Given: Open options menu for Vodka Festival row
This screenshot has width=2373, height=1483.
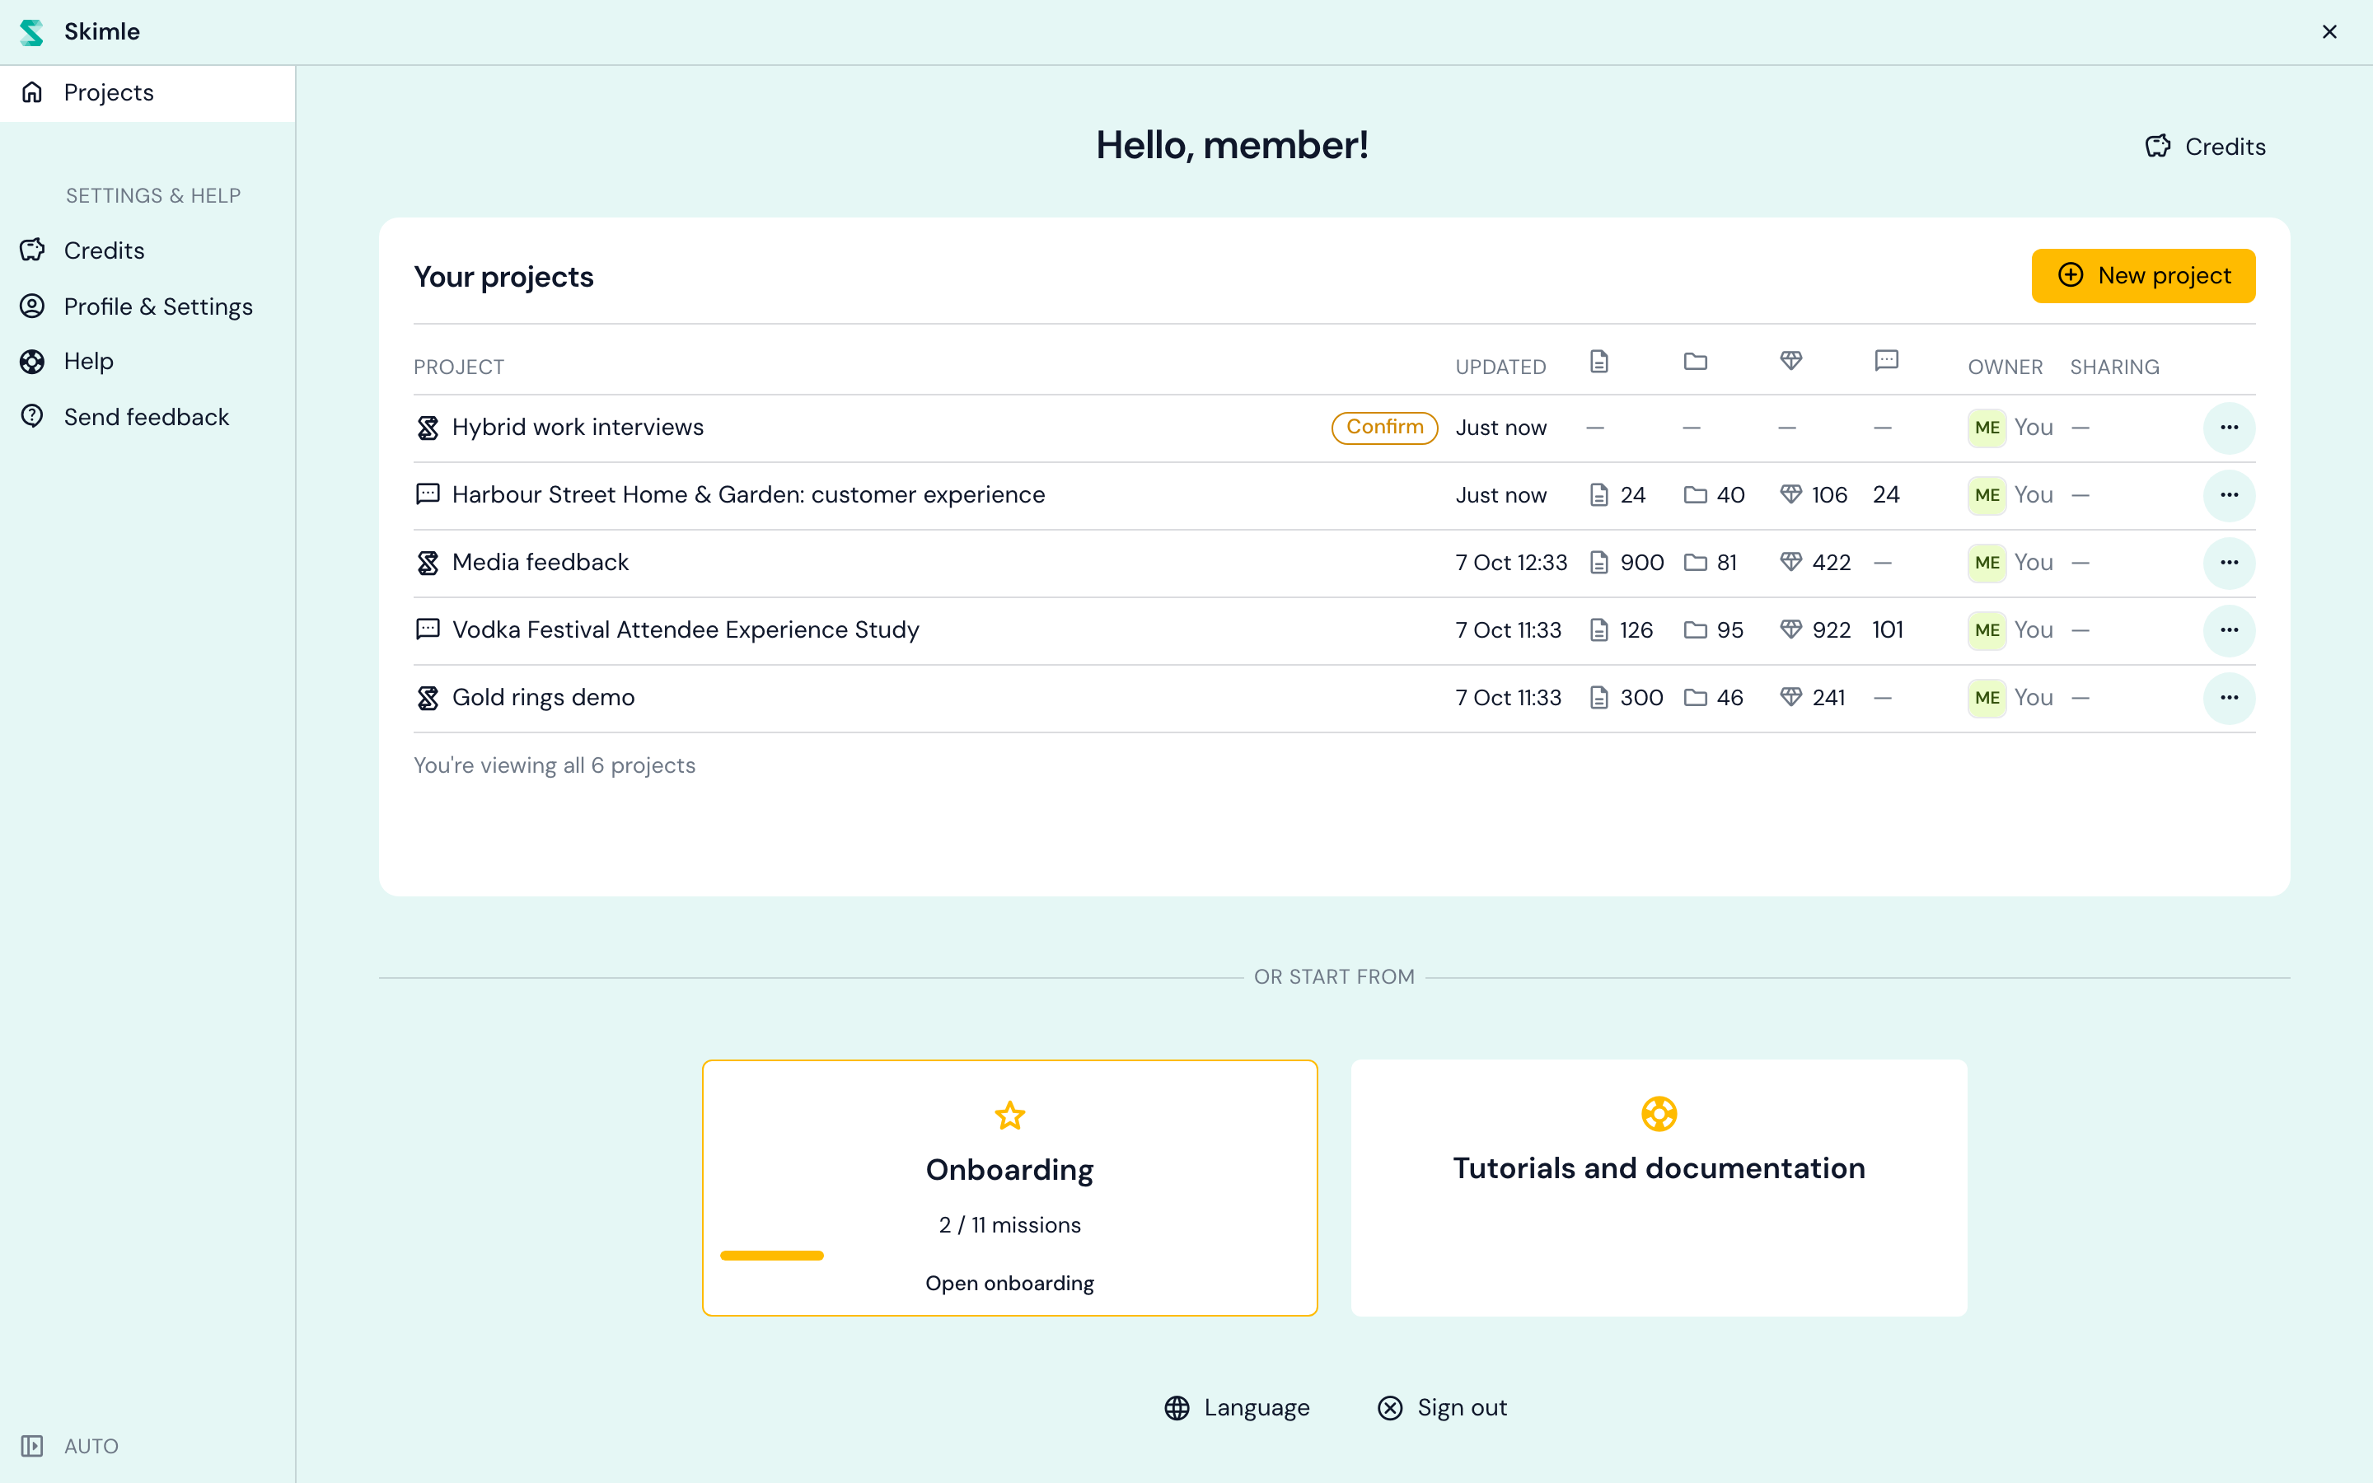Looking at the screenshot, I should point(2229,630).
